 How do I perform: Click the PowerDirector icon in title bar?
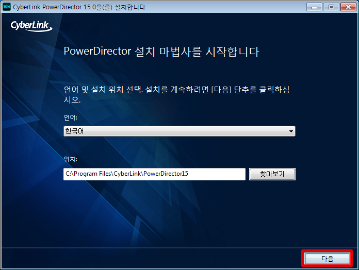(7, 7)
